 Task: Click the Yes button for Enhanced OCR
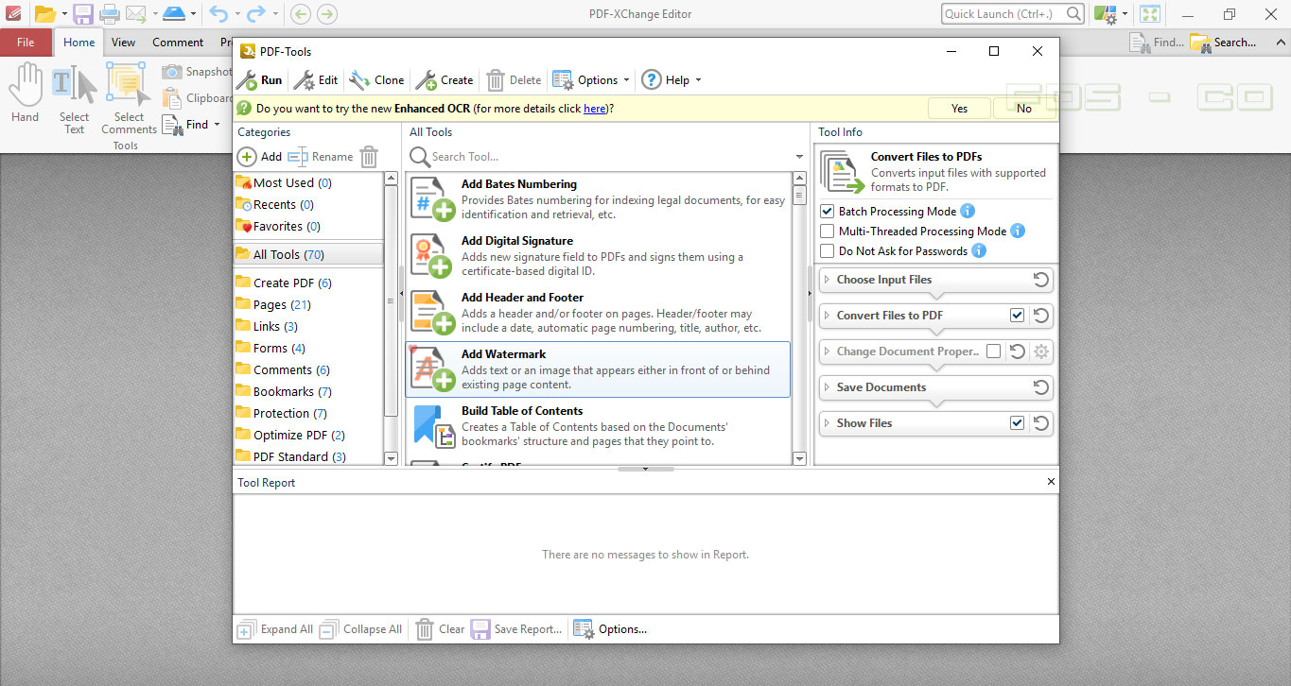coord(959,109)
